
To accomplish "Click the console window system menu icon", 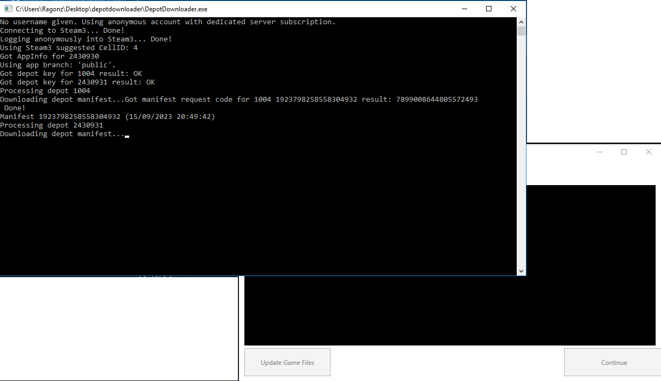I will 8,9.
